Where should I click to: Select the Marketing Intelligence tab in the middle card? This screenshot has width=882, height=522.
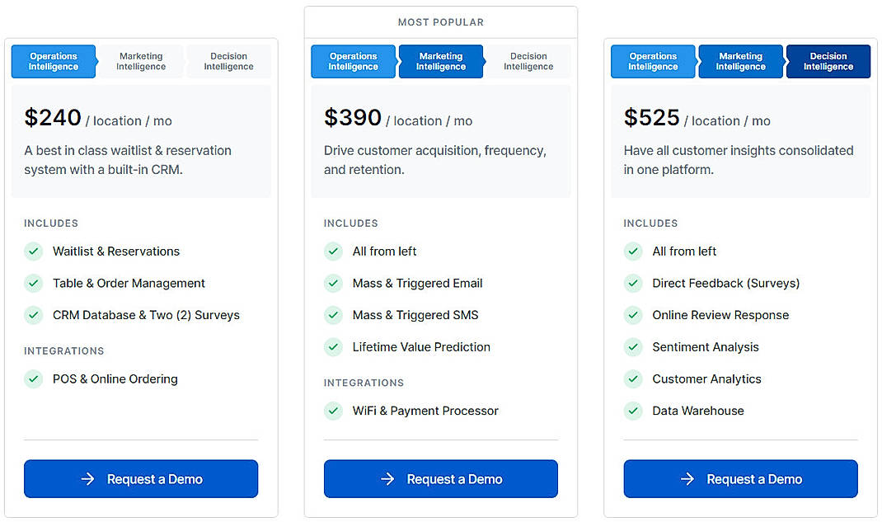pyautogui.click(x=441, y=61)
